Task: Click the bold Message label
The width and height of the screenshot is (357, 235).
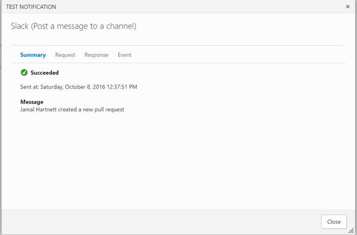Action: (31, 102)
